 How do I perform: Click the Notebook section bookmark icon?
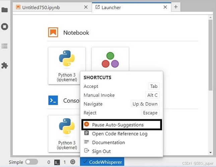coord(53,32)
